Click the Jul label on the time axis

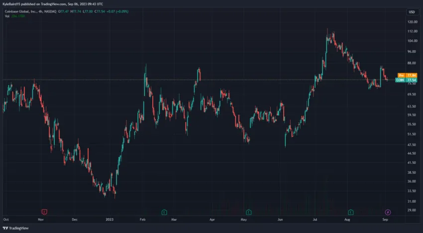315,220
